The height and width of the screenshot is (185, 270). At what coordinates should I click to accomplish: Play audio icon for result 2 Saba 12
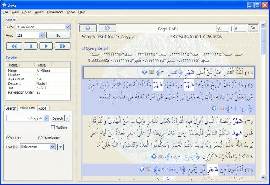pyautogui.click(x=214, y=108)
